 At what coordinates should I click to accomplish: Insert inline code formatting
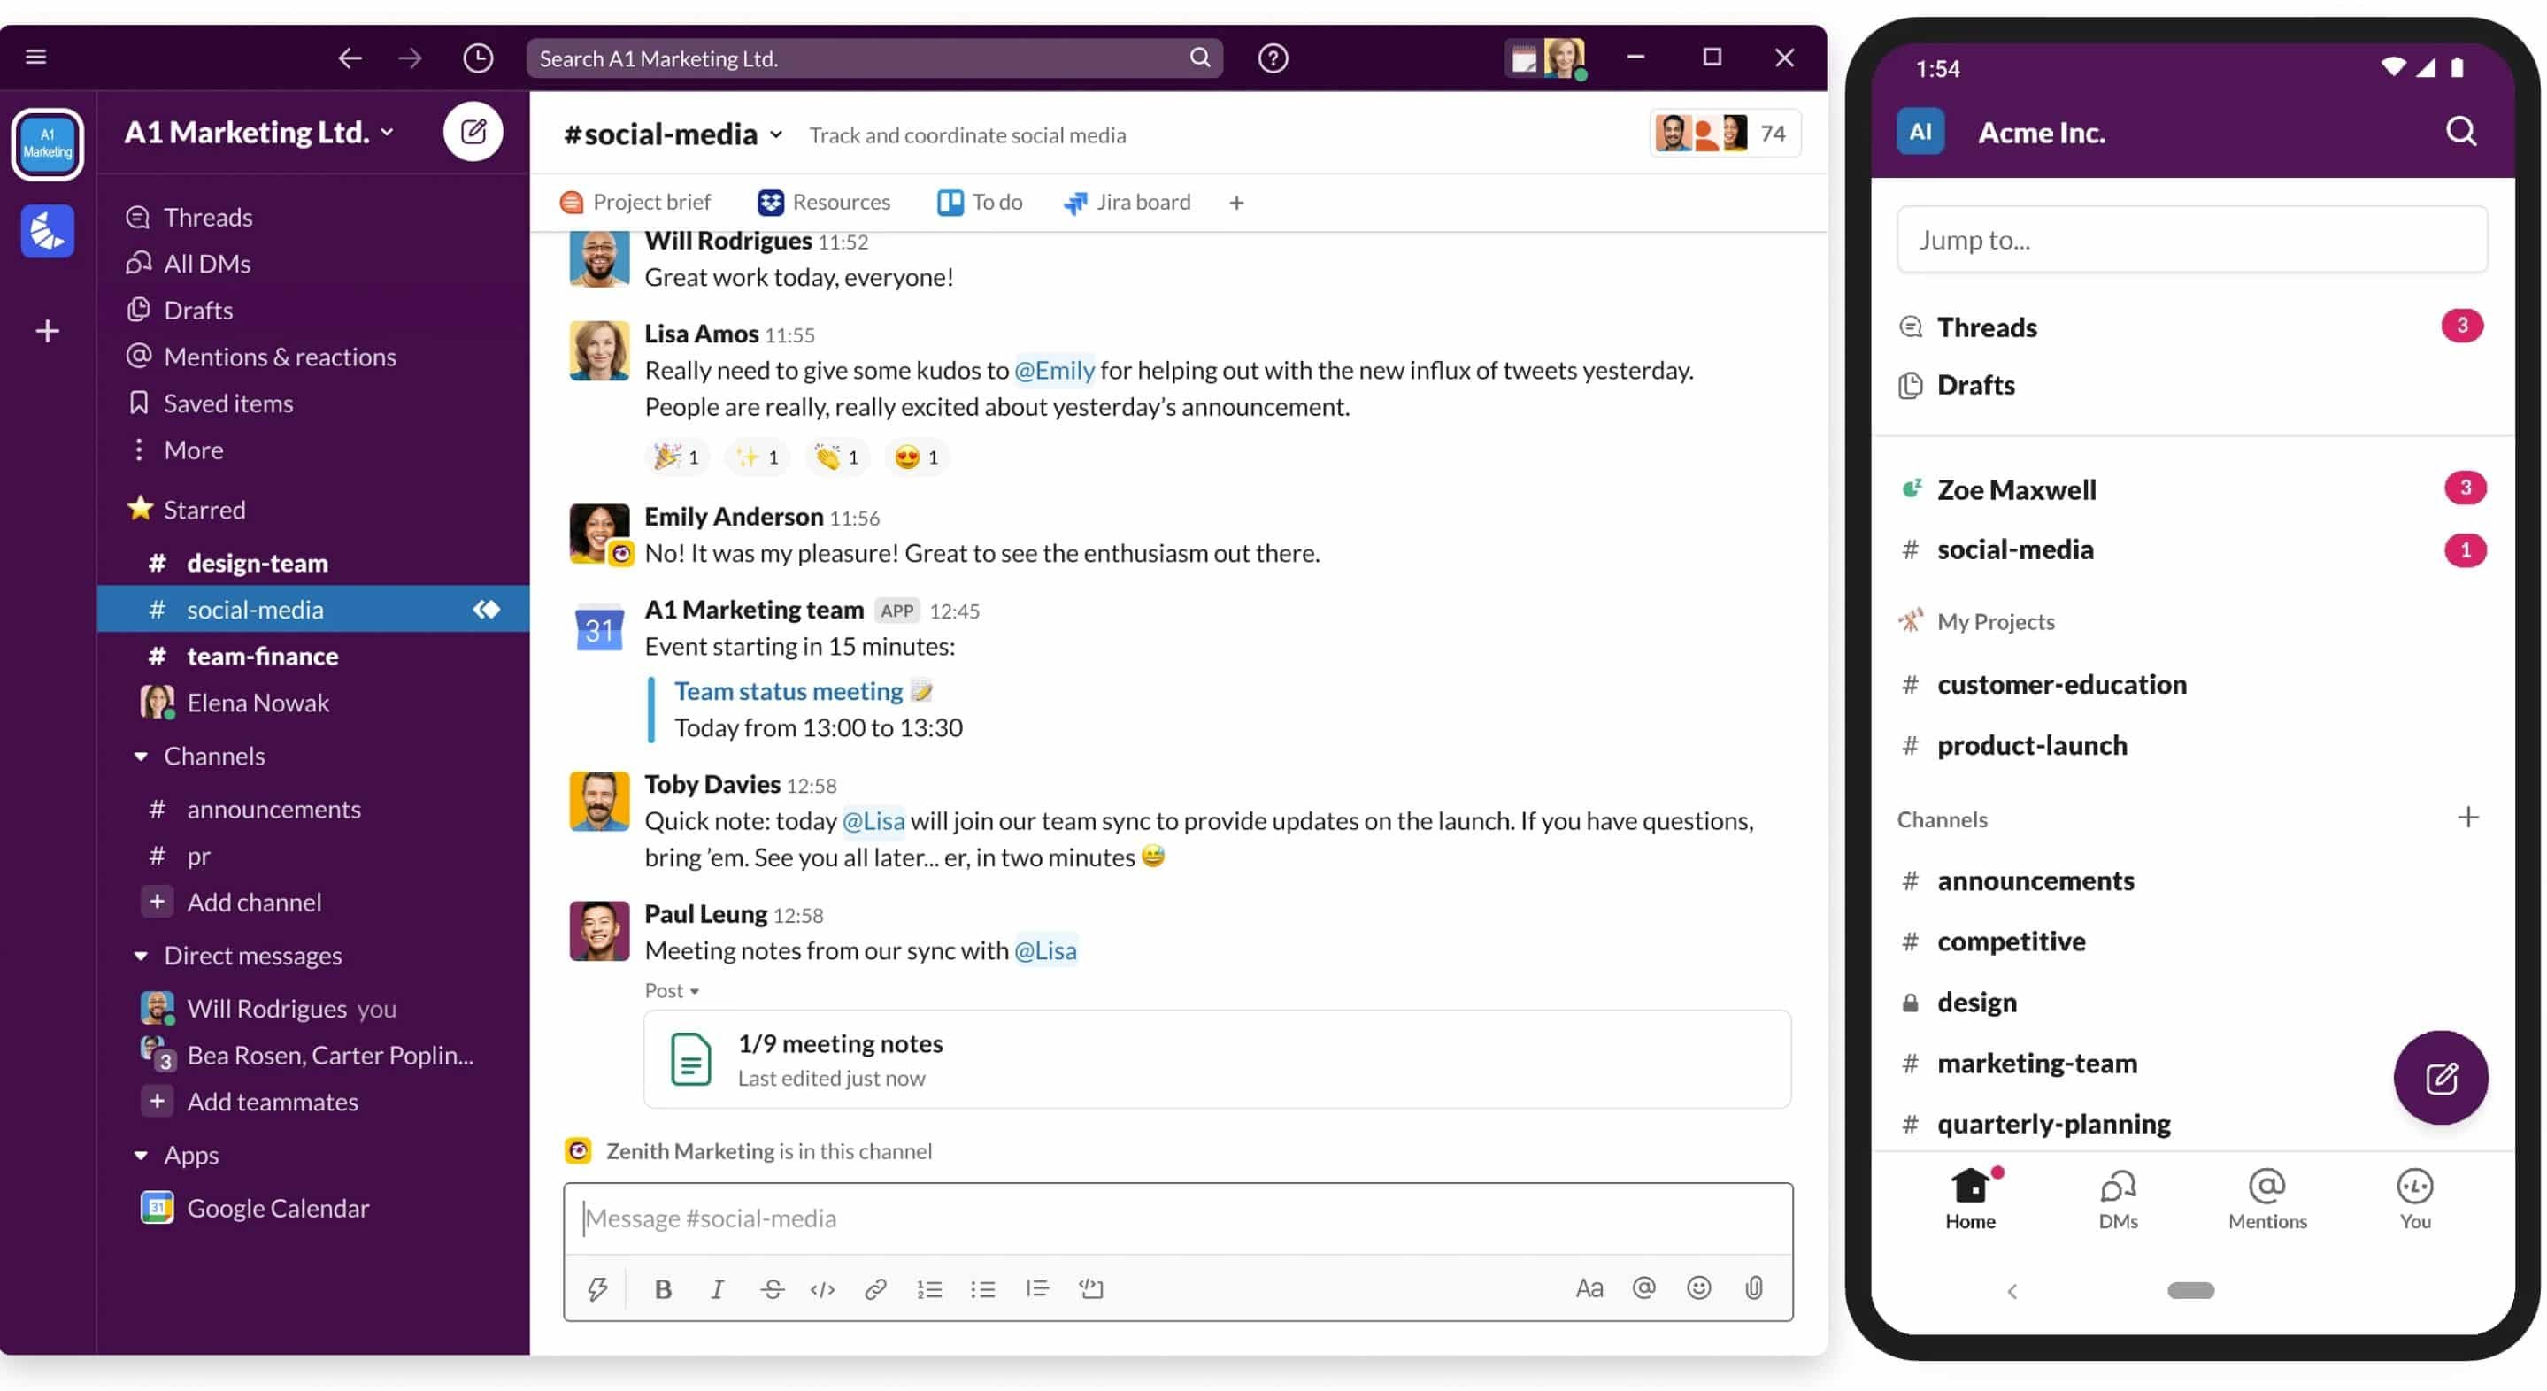pyautogui.click(x=823, y=1288)
